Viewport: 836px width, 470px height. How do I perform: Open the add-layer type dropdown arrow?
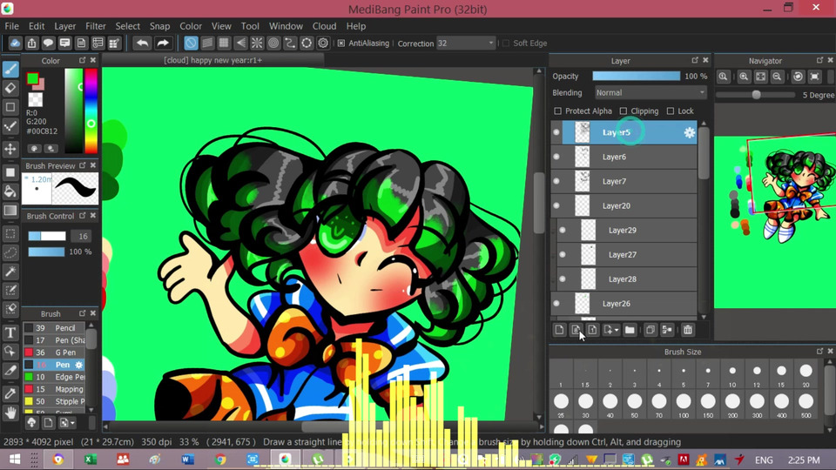[617, 330]
